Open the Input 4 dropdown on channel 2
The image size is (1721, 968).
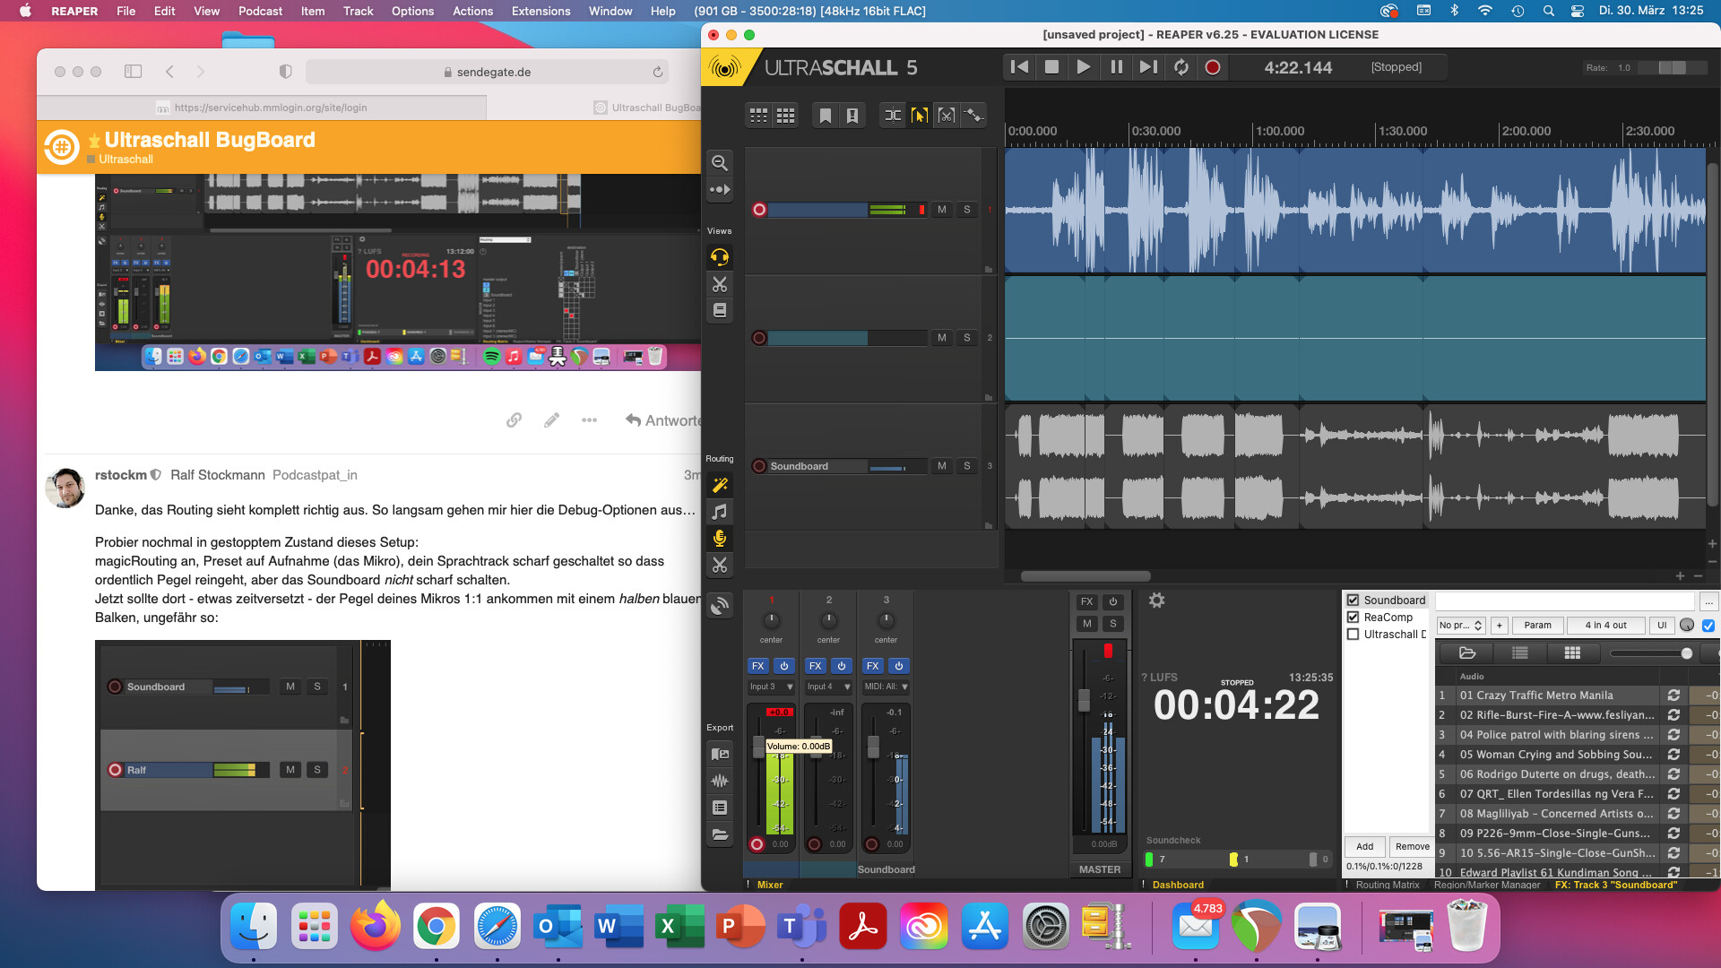[x=828, y=687]
